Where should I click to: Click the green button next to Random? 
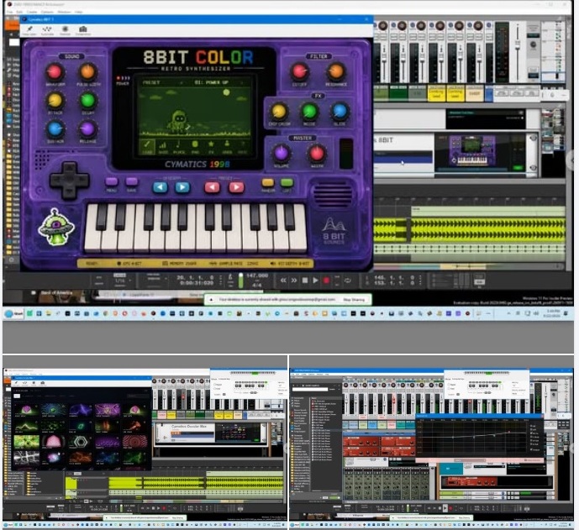(x=287, y=182)
